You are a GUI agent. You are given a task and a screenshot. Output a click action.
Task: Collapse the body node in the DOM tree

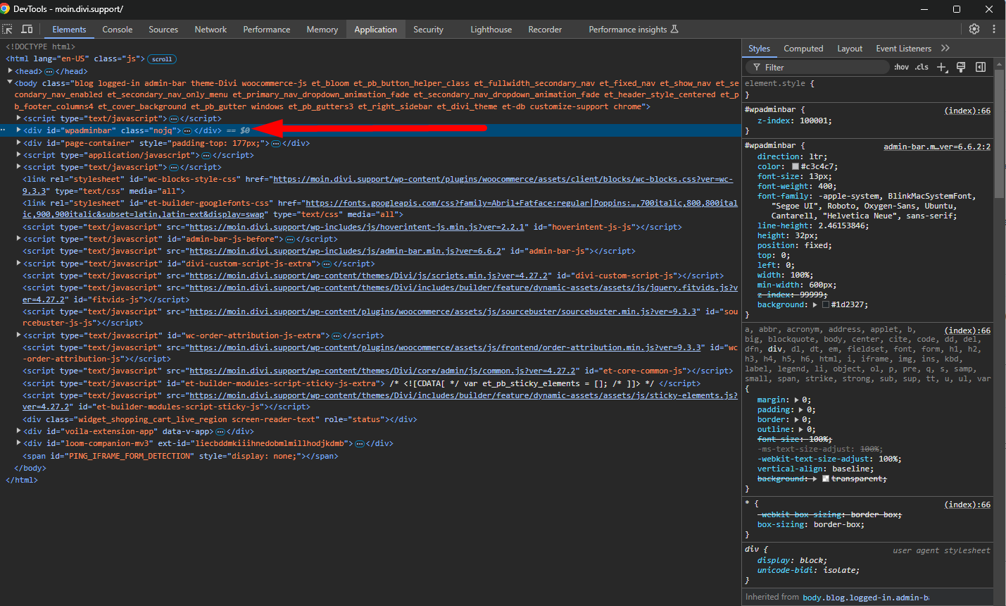[x=10, y=83]
